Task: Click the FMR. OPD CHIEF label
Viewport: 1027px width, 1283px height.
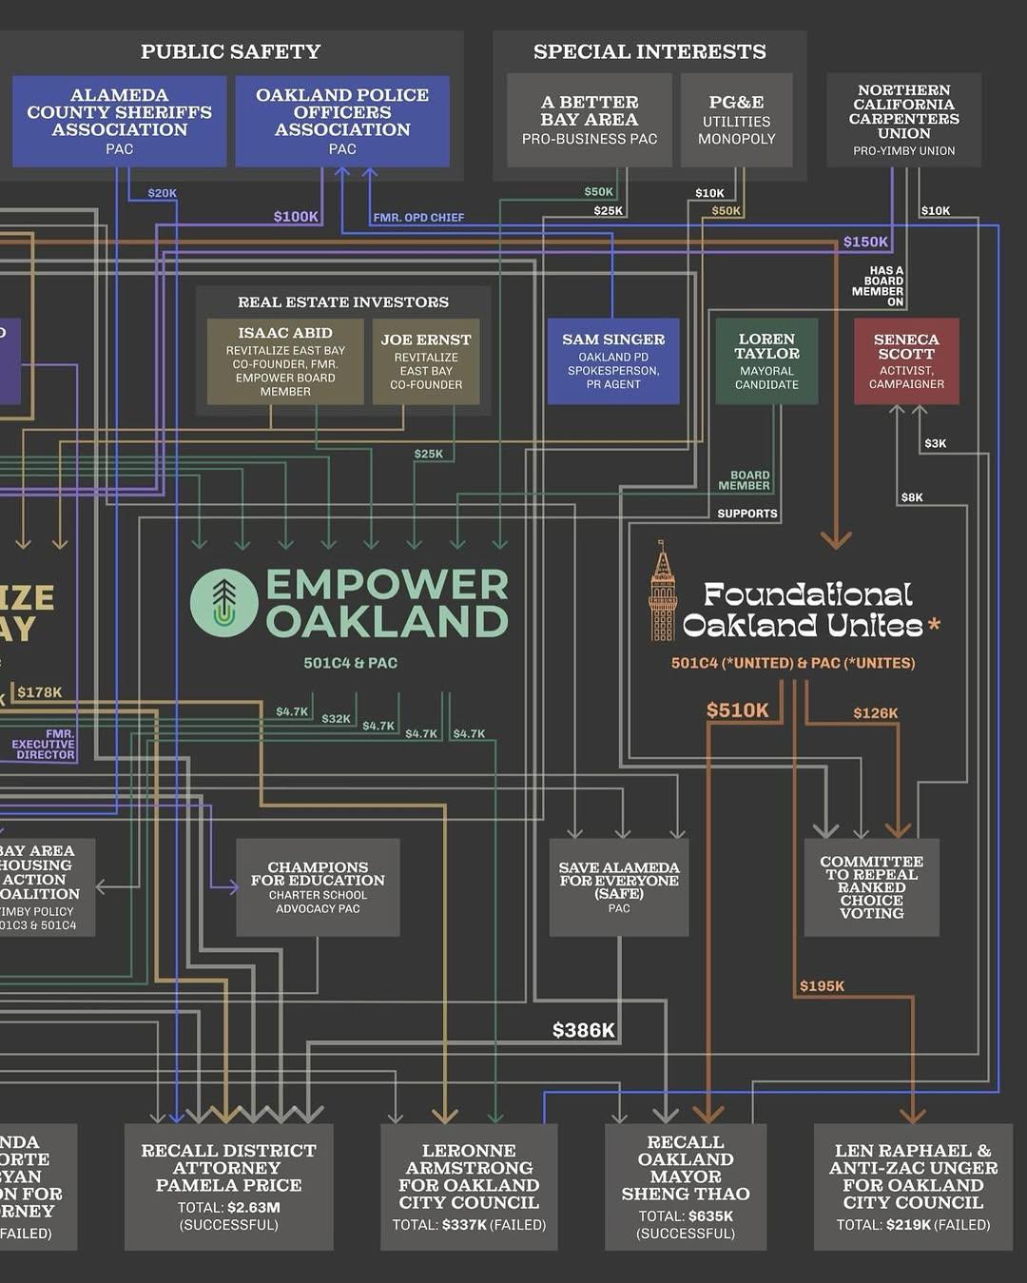Action: [418, 218]
